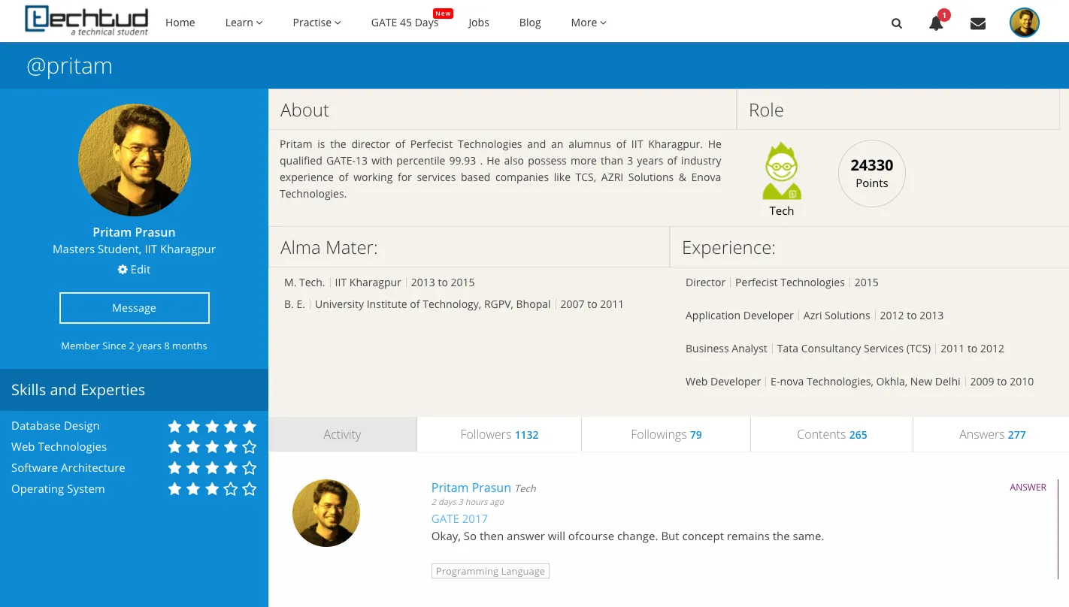The height and width of the screenshot is (607, 1069).
Task: Open the search magnifier
Action: pos(896,23)
